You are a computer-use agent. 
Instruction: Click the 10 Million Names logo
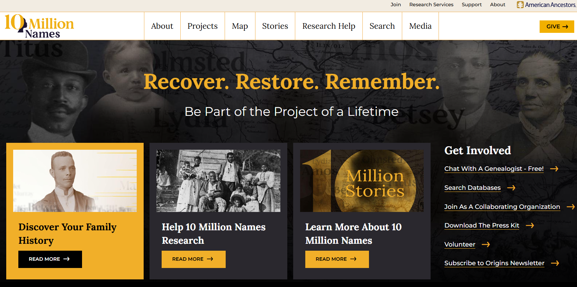coord(39,26)
